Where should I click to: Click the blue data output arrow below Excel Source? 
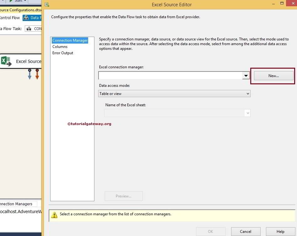tap(29, 74)
